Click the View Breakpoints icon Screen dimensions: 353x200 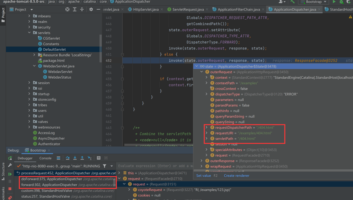tap(10, 198)
